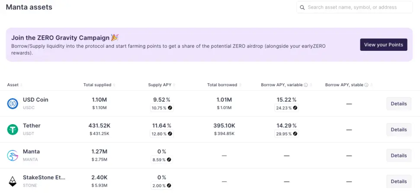Sort by Supply APY column arrows

[174, 85]
